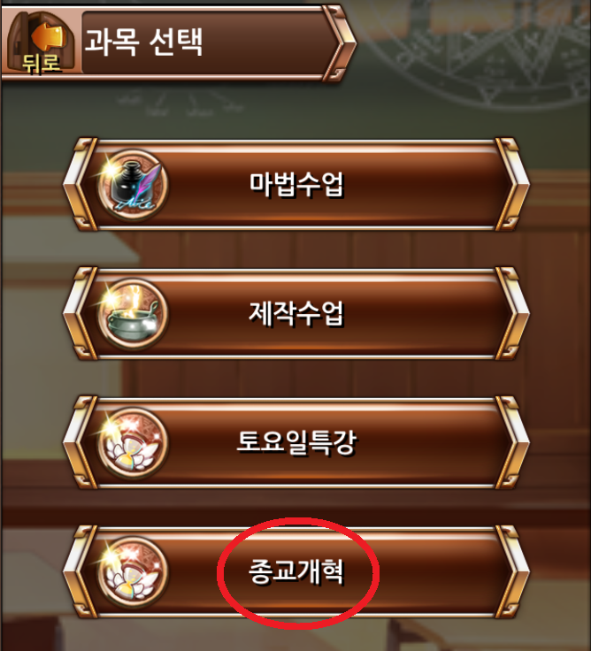Select the circled 종교개혁 label

click(x=296, y=571)
